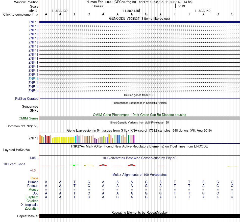Click the olive C glyph in PhyloP track

(89, 165)
